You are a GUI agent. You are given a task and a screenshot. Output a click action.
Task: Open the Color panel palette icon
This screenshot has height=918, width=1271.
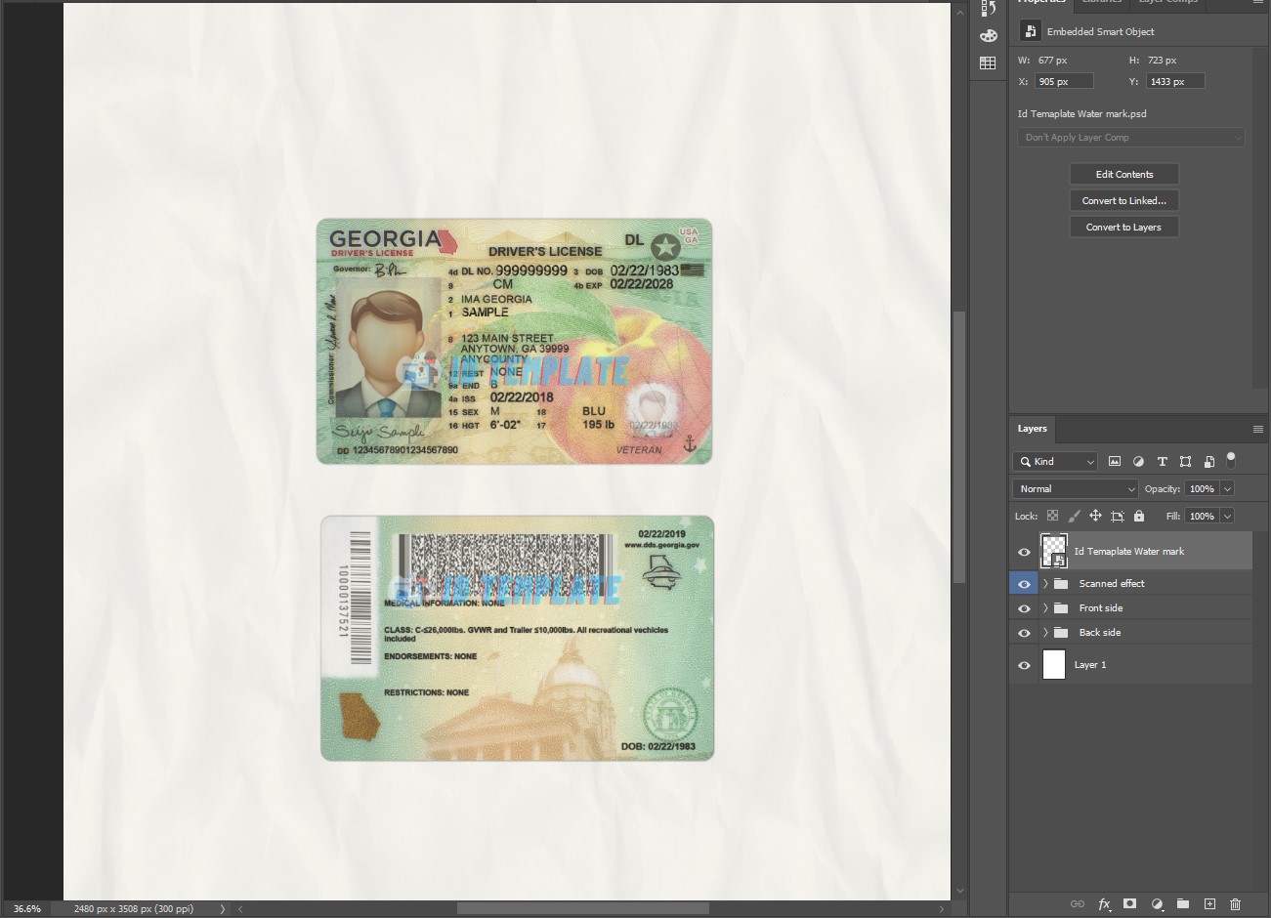click(988, 36)
